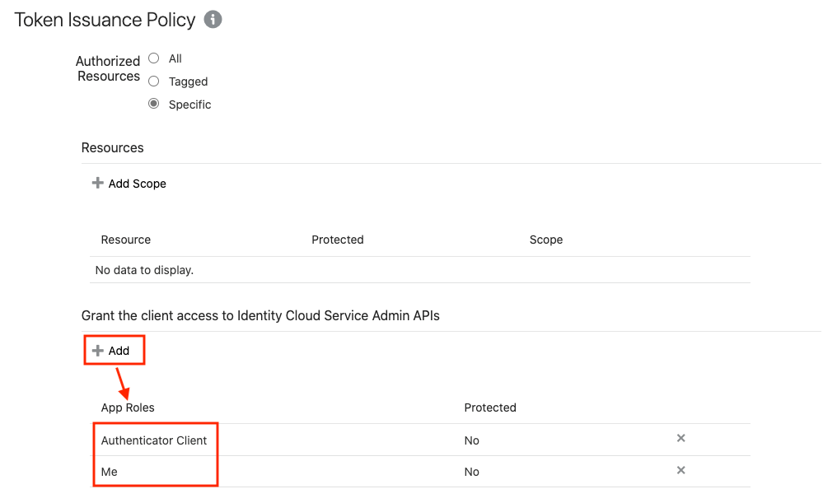This screenshot has width=837, height=503.
Task: Select the Me app role row
Action: pyautogui.click(x=420, y=472)
